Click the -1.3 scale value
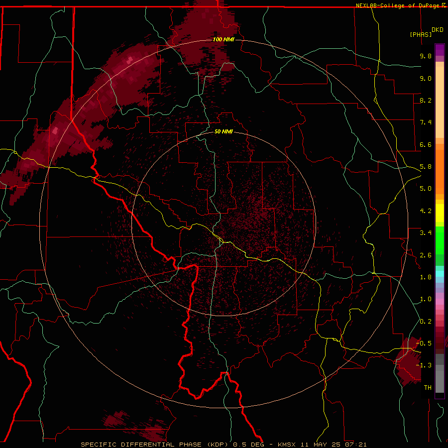 (424, 365)
